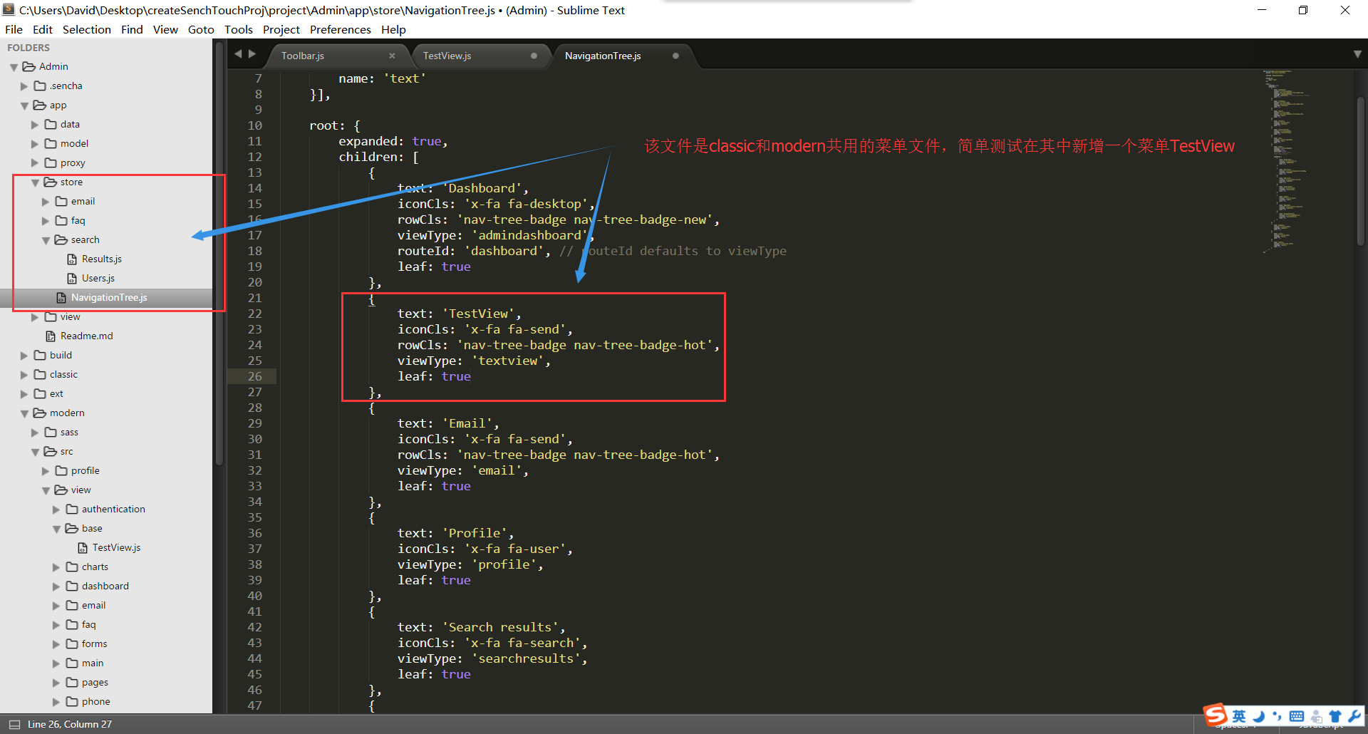Collapse the base folder

pyautogui.click(x=56, y=529)
